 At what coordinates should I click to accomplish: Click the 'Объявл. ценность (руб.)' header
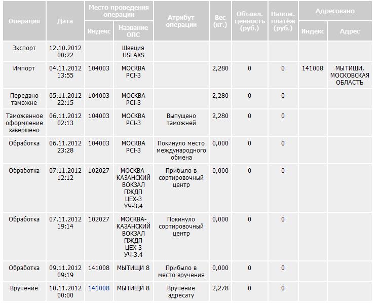pyautogui.click(x=250, y=21)
